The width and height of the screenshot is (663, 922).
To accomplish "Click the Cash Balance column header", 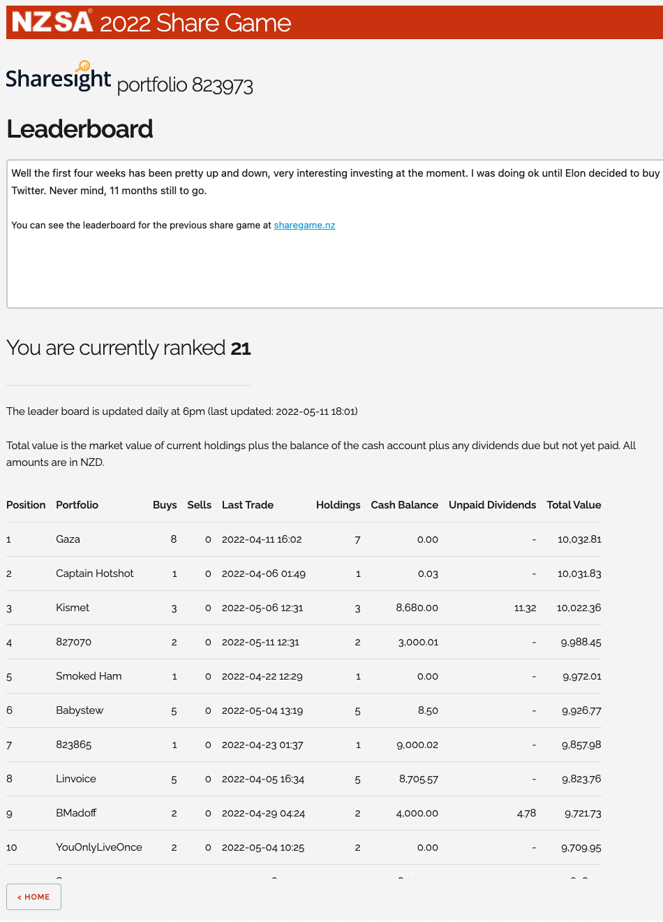I will (405, 505).
